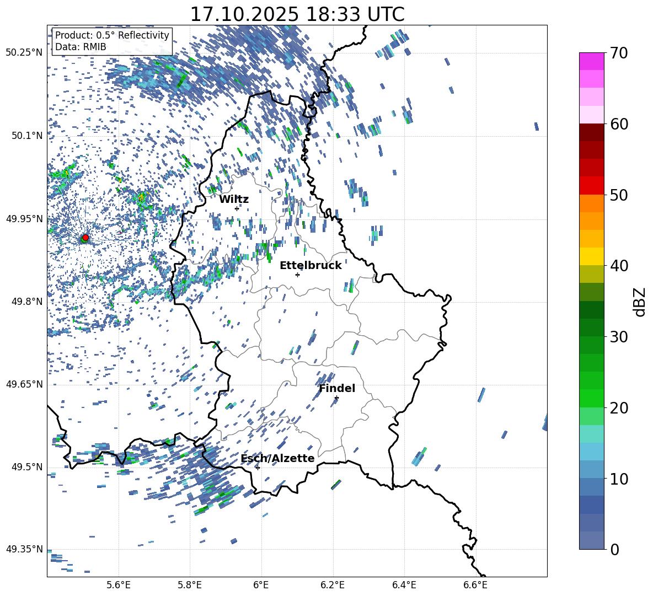The width and height of the screenshot is (653, 596).
Task: Click the 0 tick label on colorbar
Action: (x=614, y=549)
